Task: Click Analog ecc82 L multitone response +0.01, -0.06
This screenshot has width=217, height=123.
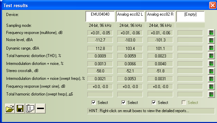Action: coord(130,33)
